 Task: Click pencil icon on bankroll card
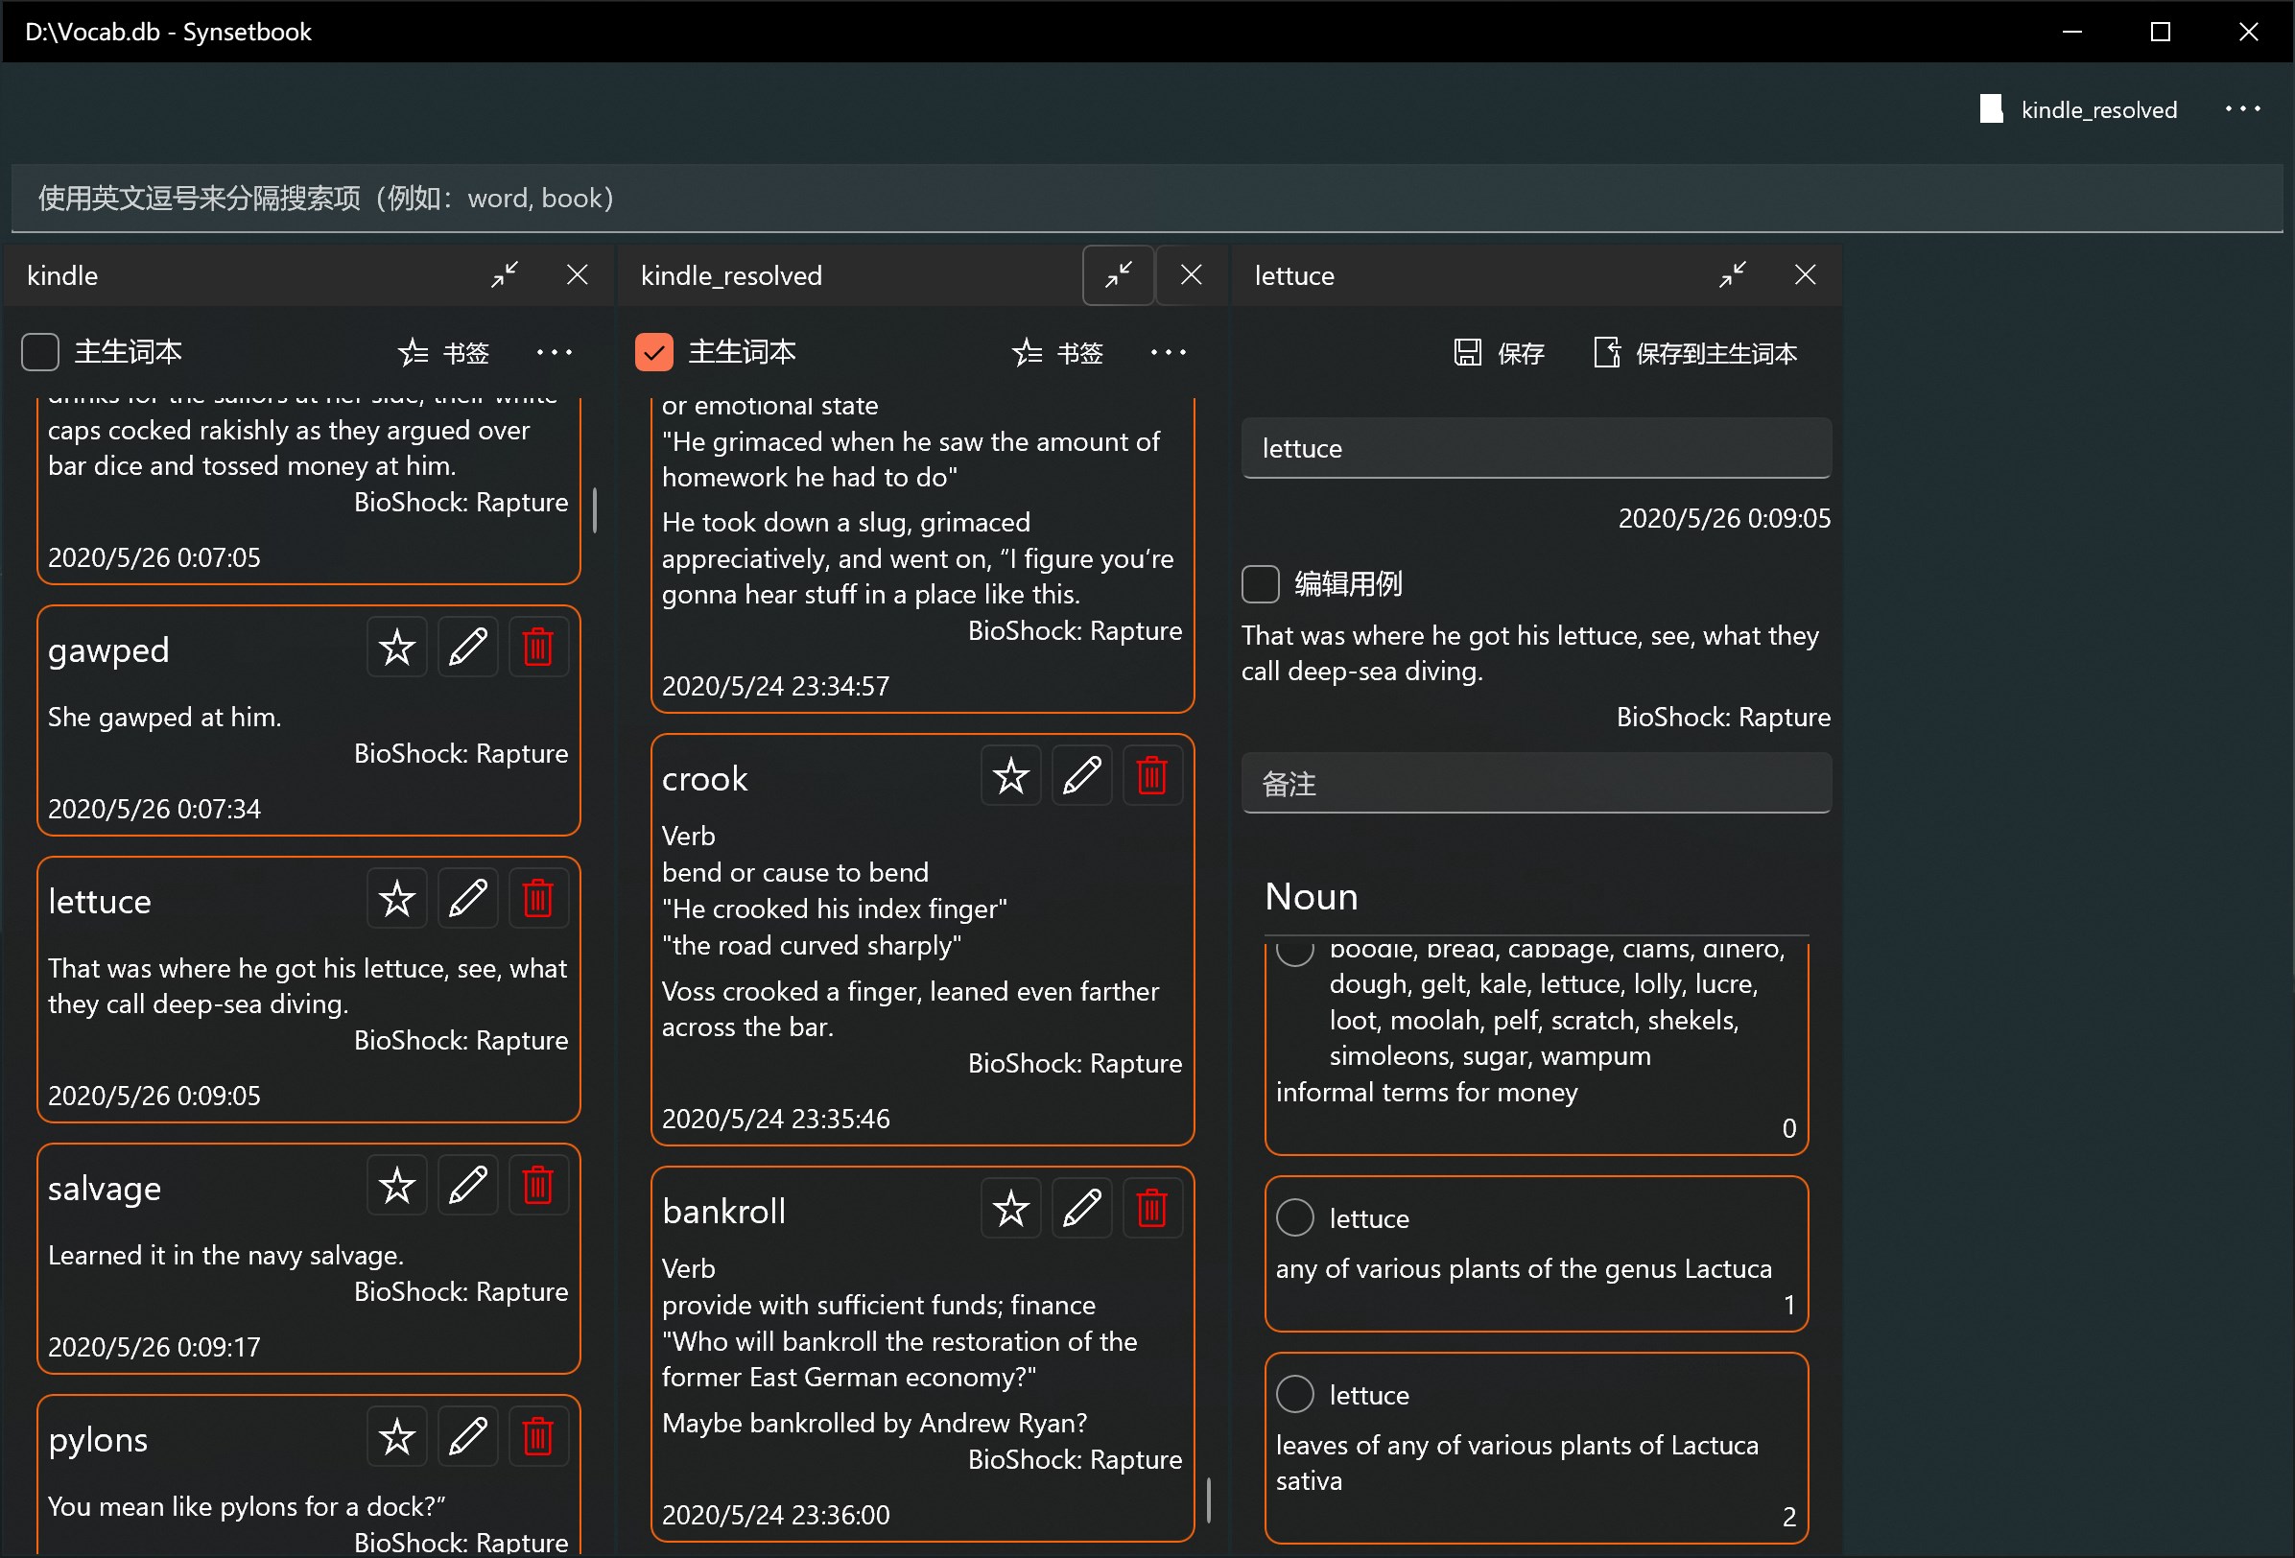(x=1081, y=1209)
